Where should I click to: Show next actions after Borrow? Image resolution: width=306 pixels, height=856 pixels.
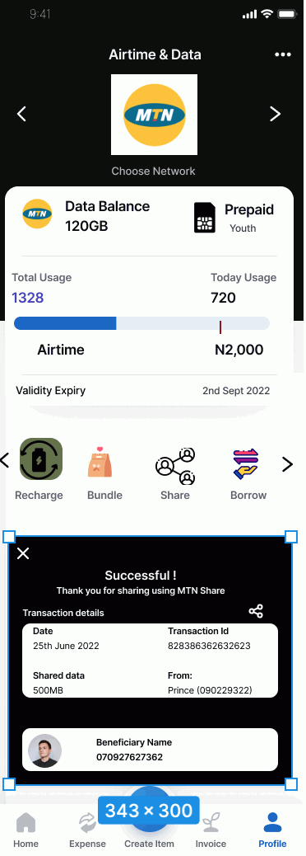click(287, 464)
